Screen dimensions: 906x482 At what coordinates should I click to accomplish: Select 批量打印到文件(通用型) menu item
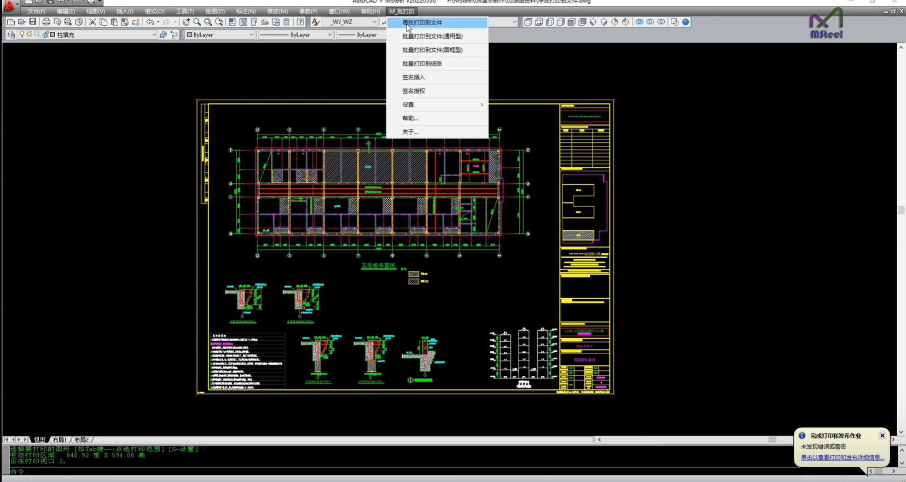coord(432,36)
